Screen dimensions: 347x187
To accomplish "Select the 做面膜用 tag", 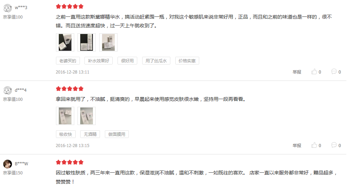I will coord(116,134).
